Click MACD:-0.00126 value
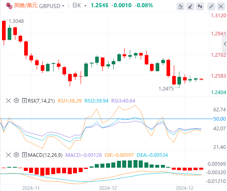 pos(83,155)
